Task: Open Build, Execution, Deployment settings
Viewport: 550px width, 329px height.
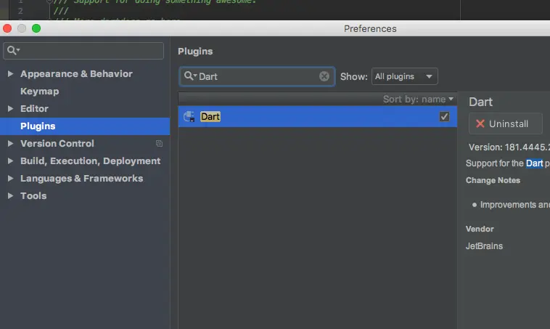Action: (x=90, y=161)
